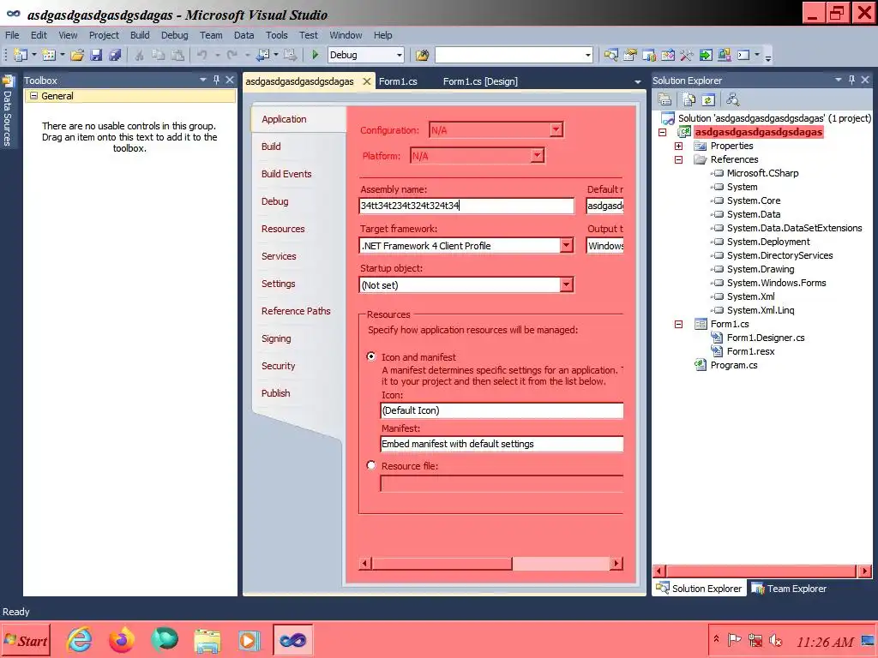Click the Find in Files icon
878x658 pixels.
click(422, 55)
